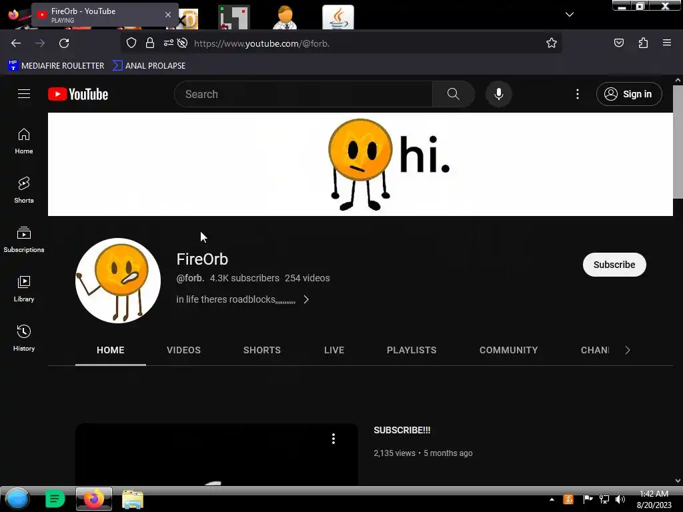Switch to PLAYLISTS tab

[412, 350]
